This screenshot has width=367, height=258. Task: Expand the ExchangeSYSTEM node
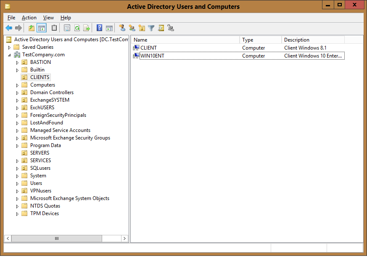pos(17,100)
